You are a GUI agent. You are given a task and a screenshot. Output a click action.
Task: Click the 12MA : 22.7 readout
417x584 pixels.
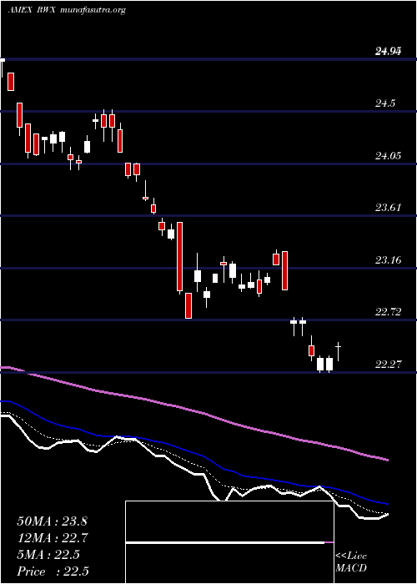click(x=52, y=538)
